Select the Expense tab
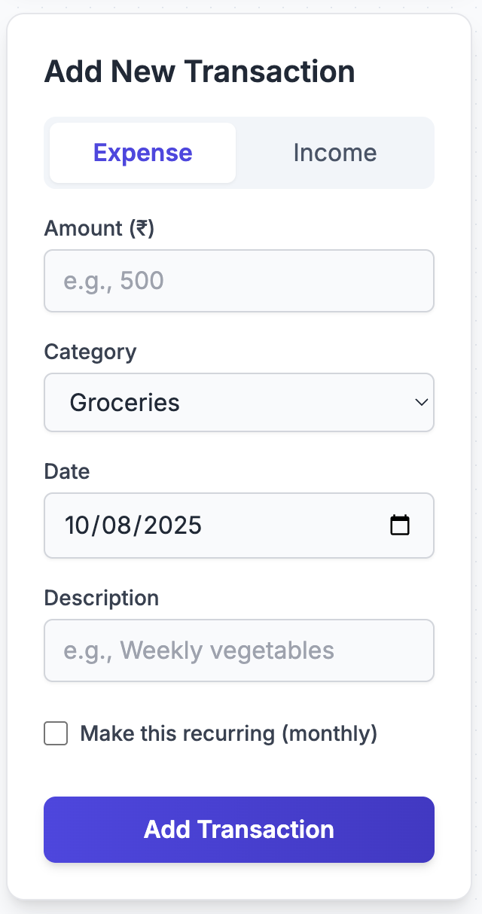Viewport: 482px width, 914px height. (x=142, y=152)
